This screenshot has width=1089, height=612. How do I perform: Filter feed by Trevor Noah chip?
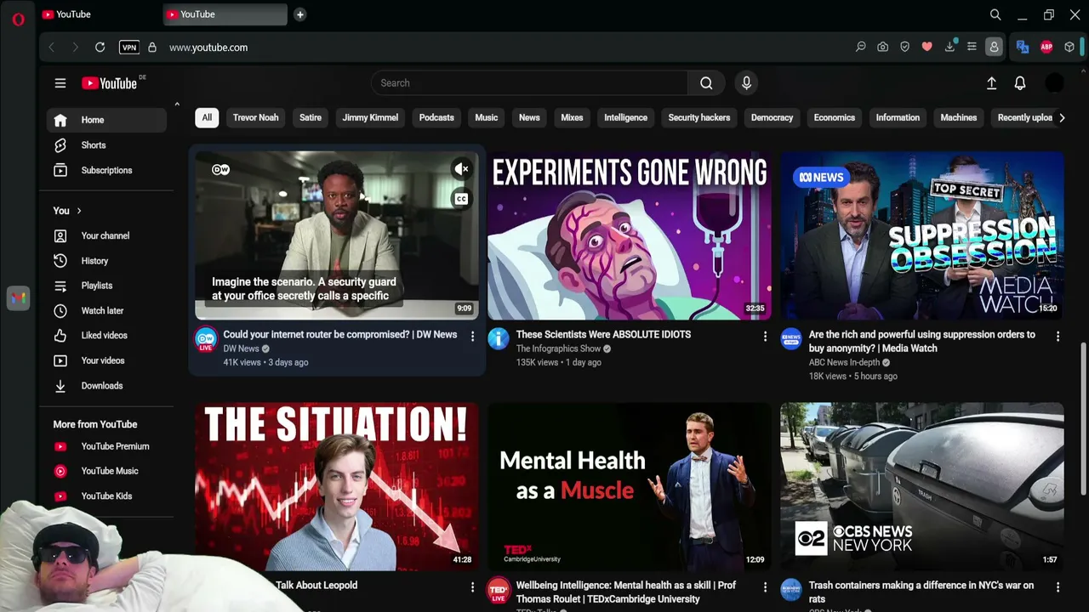tap(256, 117)
